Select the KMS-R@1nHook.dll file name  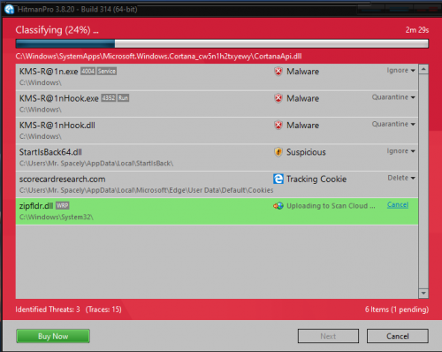click(57, 126)
